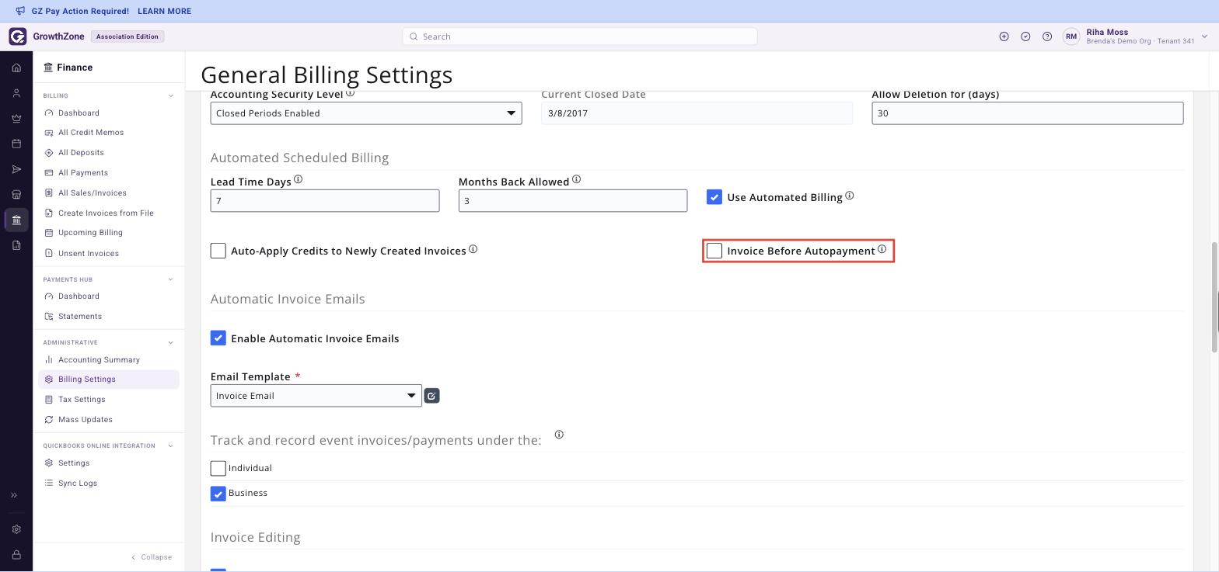Viewport: 1219px width, 572px height.
Task: Check the Invoice Before Autopayment box
Action: [x=714, y=251]
